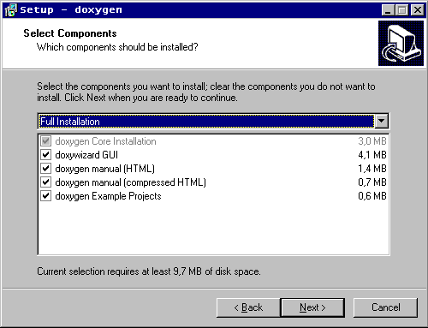Continue with the Next button
The image size is (428, 328).
[x=312, y=307]
